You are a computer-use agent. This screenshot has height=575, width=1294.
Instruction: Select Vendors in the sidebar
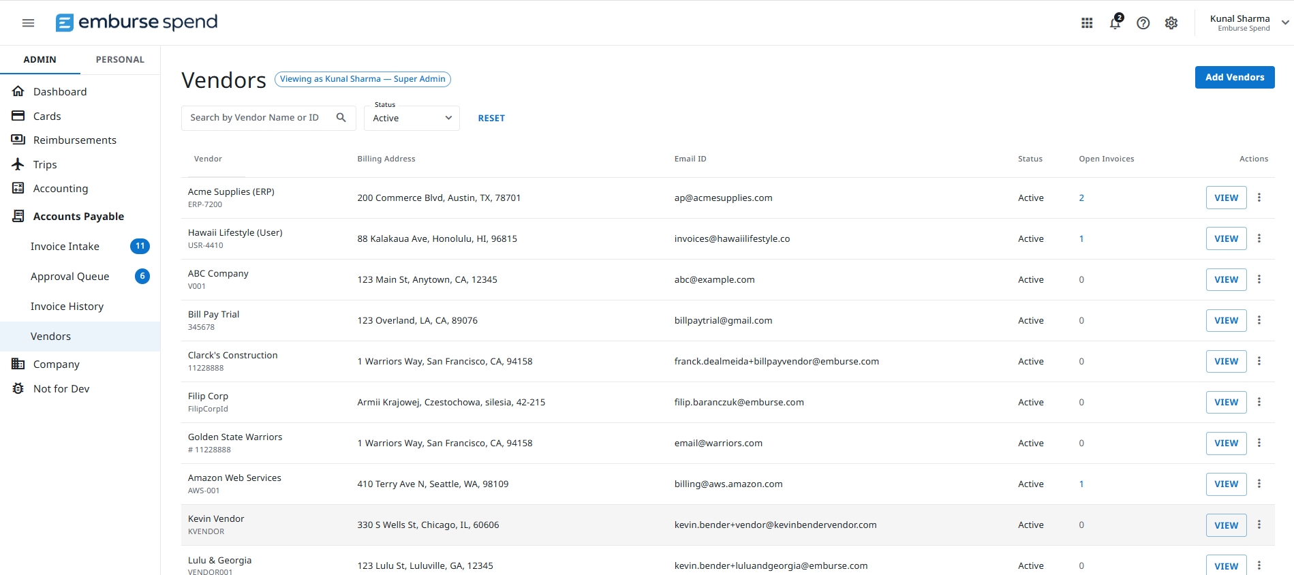tap(80, 336)
